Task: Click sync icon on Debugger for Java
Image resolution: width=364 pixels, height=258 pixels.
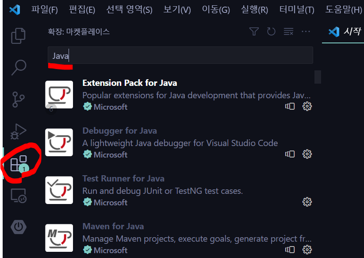Action: click(290, 154)
